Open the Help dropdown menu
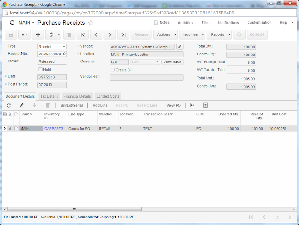The width and height of the screenshot is (299, 225). point(286,23)
